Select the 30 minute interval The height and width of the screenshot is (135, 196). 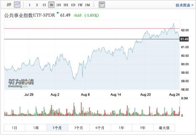coord(51,5)
